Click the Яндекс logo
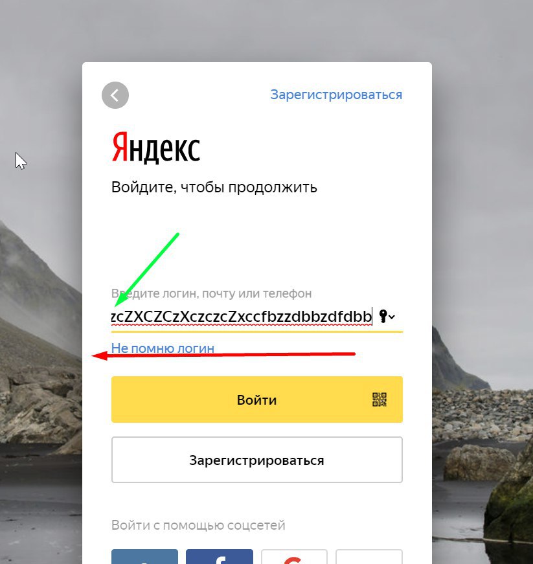This screenshot has width=533, height=564. point(155,148)
